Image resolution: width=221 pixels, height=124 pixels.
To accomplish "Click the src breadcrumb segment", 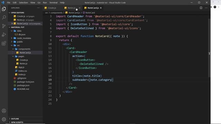I will pos(47,13).
